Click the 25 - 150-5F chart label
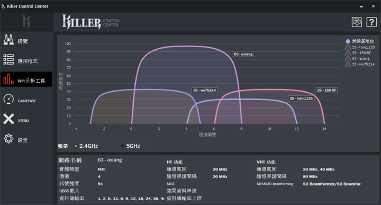Screen dimensions: 381x205 tap(326, 90)
